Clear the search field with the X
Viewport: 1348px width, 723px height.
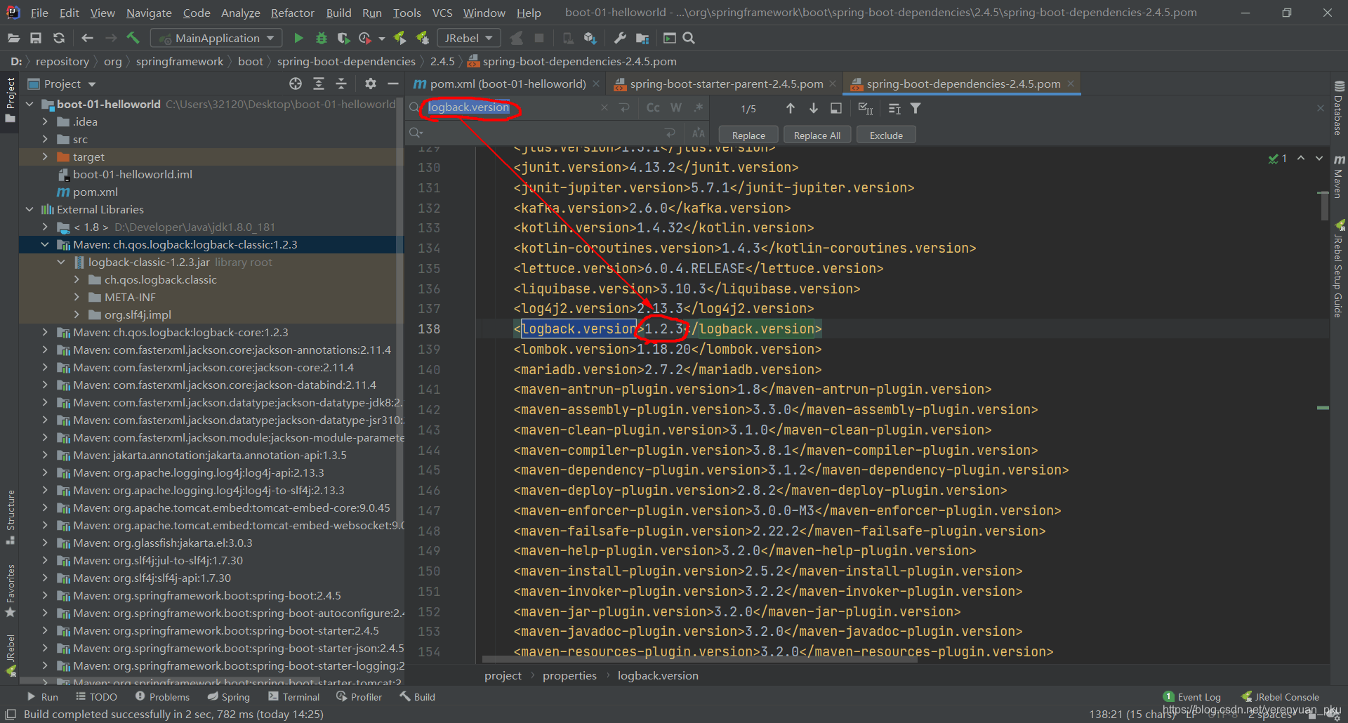click(604, 107)
